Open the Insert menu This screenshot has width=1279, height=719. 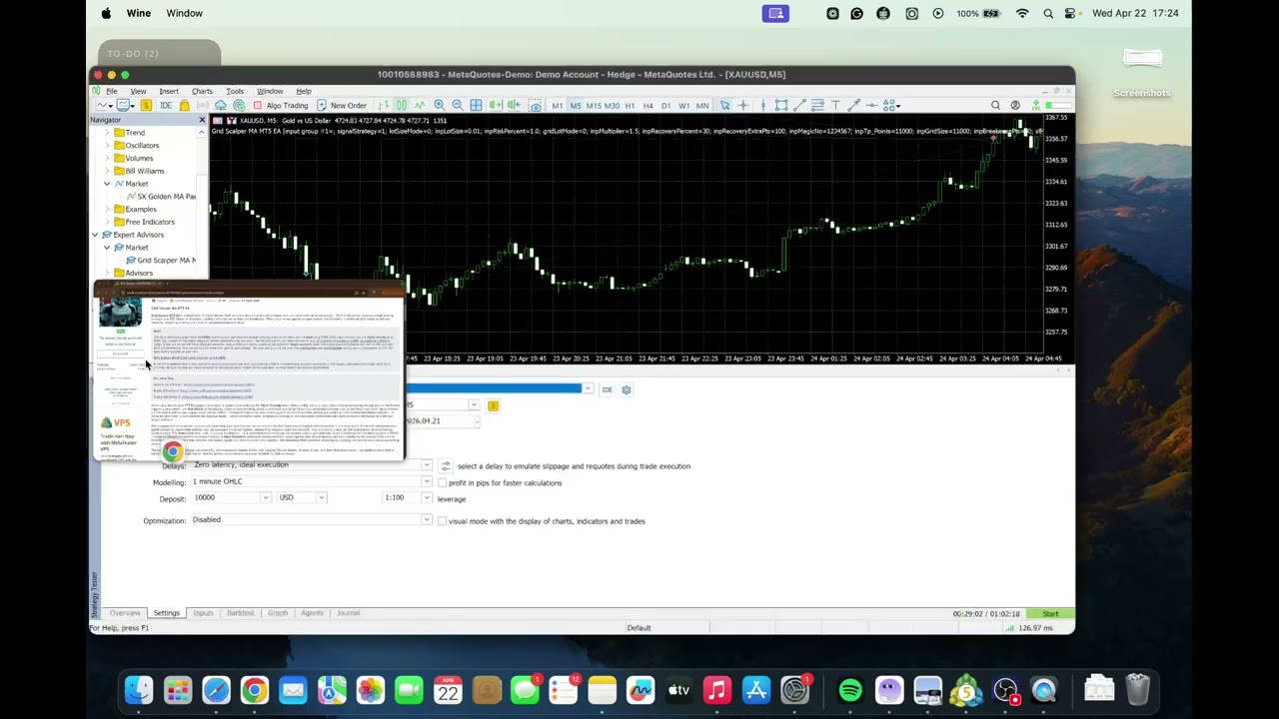tap(169, 91)
